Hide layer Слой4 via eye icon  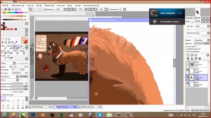(187, 69)
